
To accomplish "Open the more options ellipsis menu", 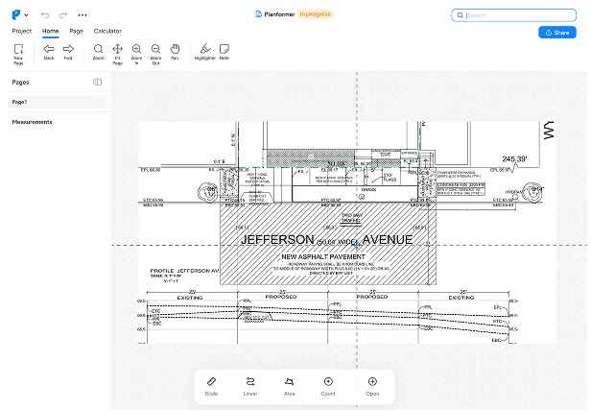I will (x=83, y=15).
